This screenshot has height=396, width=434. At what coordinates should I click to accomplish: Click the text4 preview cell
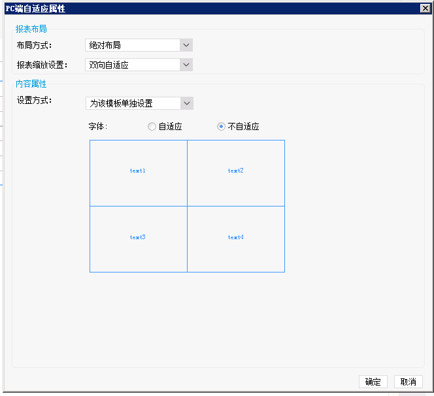click(236, 239)
